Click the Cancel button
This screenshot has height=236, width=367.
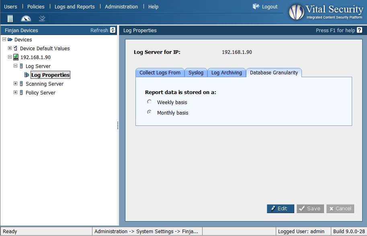point(340,209)
